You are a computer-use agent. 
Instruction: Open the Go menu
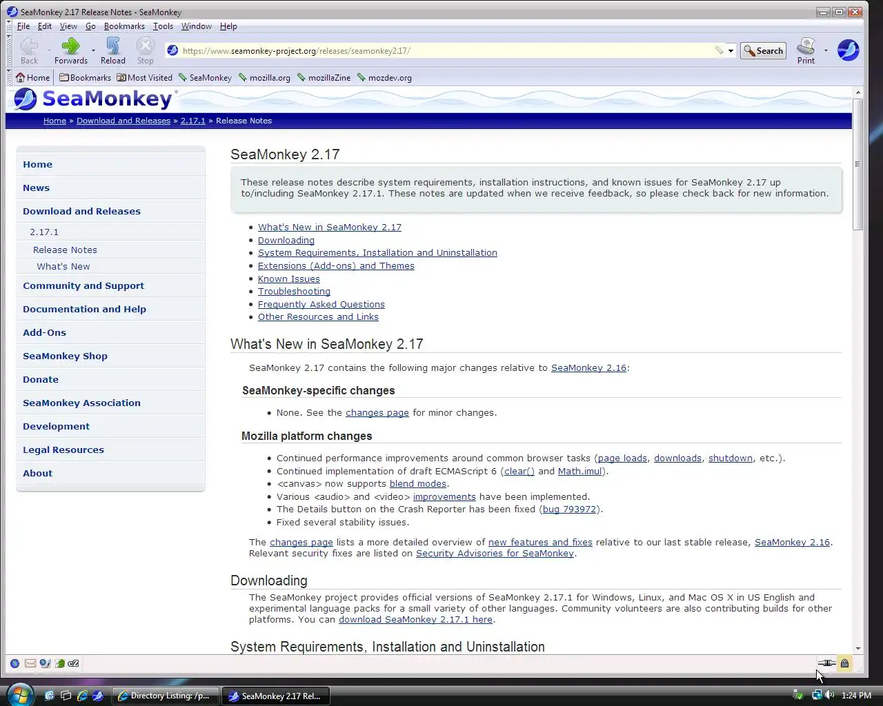pos(90,26)
